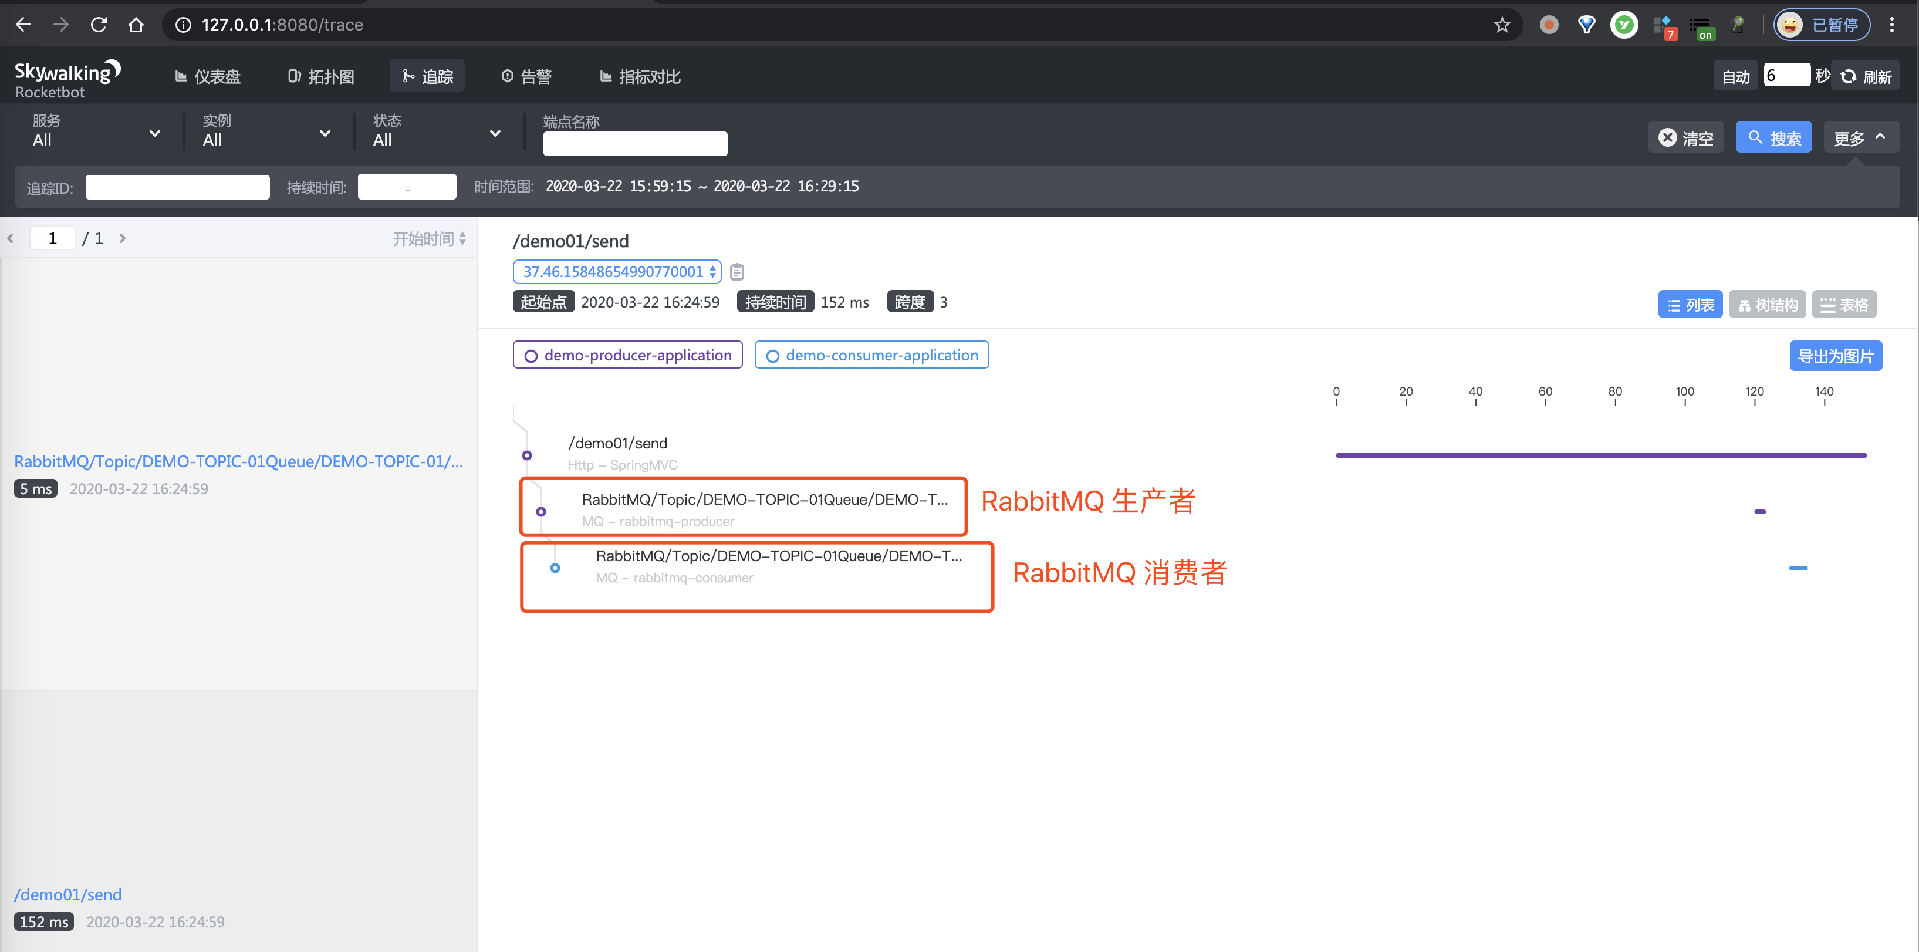Click the 导出为图片 export image button

[x=1836, y=356]
